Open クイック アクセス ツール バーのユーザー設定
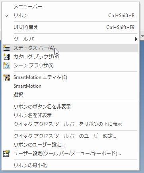 click(x=70, y=136)
